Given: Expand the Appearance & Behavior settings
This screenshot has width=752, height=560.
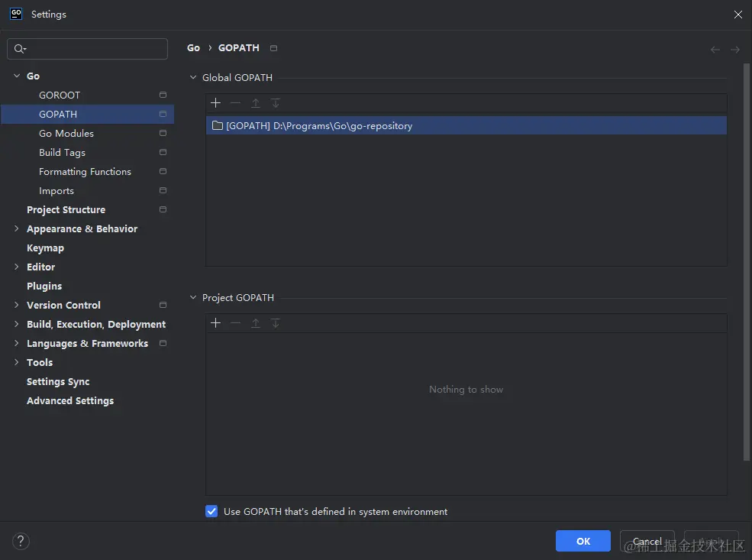Looking at the screenshot, I should (17, 228).
